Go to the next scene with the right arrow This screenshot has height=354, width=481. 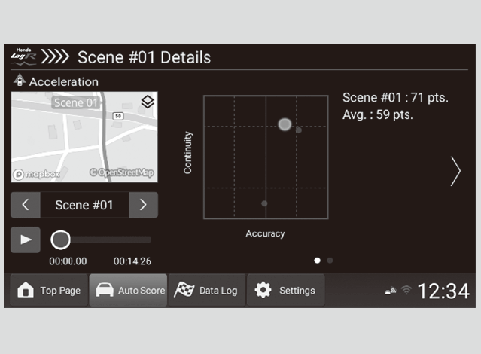(143, 205)
